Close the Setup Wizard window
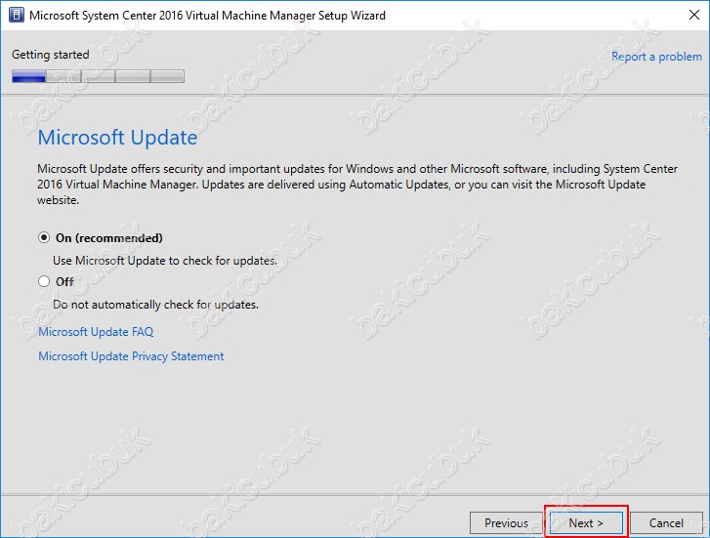This screenshot has height=538, width=710. tap(693, 15)
